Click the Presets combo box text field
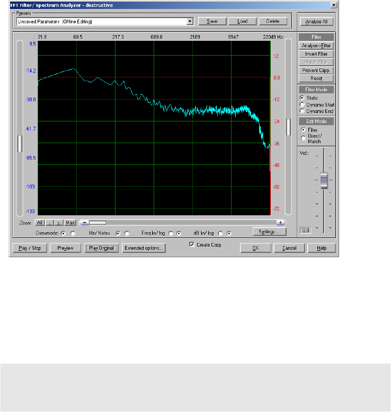This screenshot has width=391, height=412. tap(102, 22)
